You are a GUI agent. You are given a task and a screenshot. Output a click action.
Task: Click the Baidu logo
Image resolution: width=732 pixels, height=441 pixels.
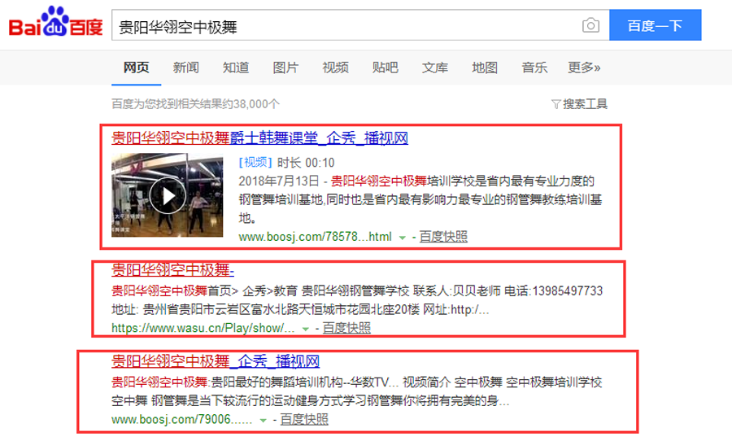tap(55, 22)
